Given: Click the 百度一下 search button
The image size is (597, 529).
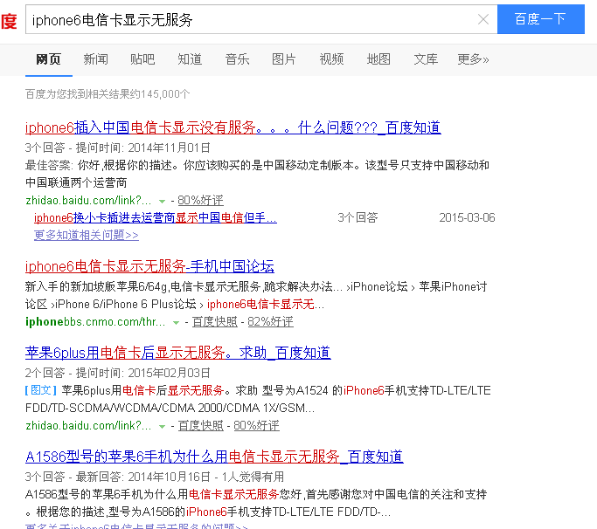Looking at the screenshot, I should click(x=541, y=19).
